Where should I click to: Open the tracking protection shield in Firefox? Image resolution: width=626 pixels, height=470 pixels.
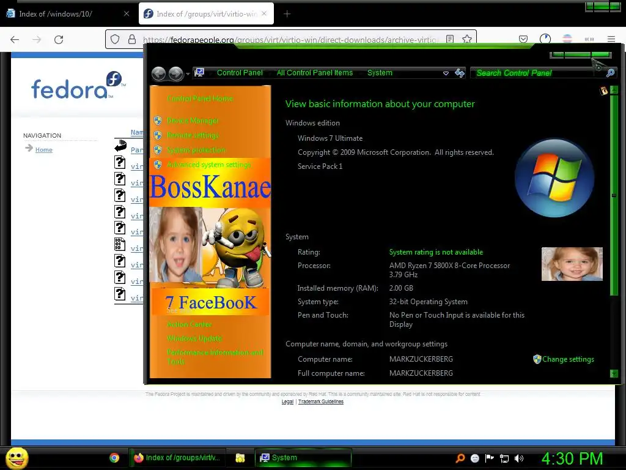pos(115,39)
